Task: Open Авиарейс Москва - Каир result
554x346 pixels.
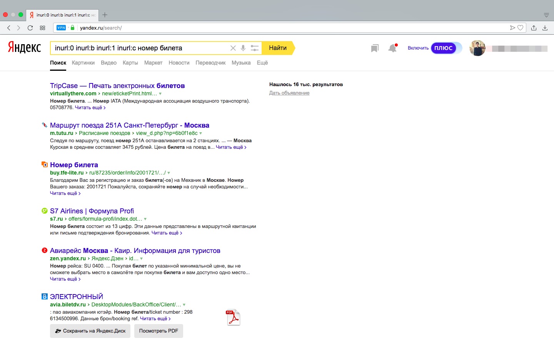Action: pos(135,251)
